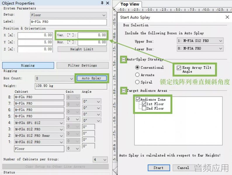The width and height of the screenshot is (232, 175).
Task: Pin the Object Properties panel
Action: [x=102, y=3]
